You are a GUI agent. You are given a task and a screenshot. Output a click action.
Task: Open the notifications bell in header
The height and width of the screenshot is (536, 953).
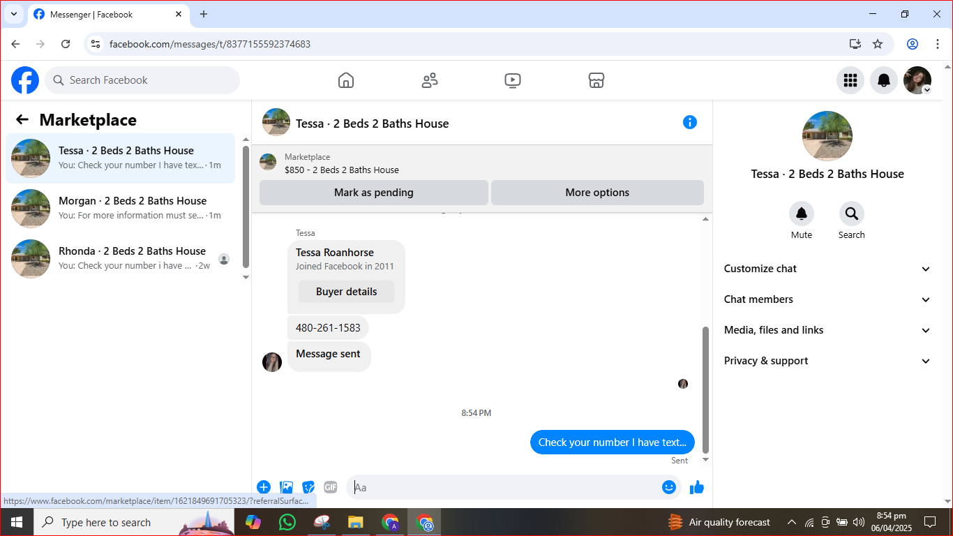pyautogui.click(x=884, y=80)
